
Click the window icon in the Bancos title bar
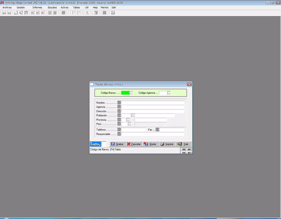tap(92, 84)
